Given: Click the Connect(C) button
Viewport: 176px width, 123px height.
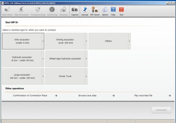Looking at the screenshot, I should pos(161,110).
